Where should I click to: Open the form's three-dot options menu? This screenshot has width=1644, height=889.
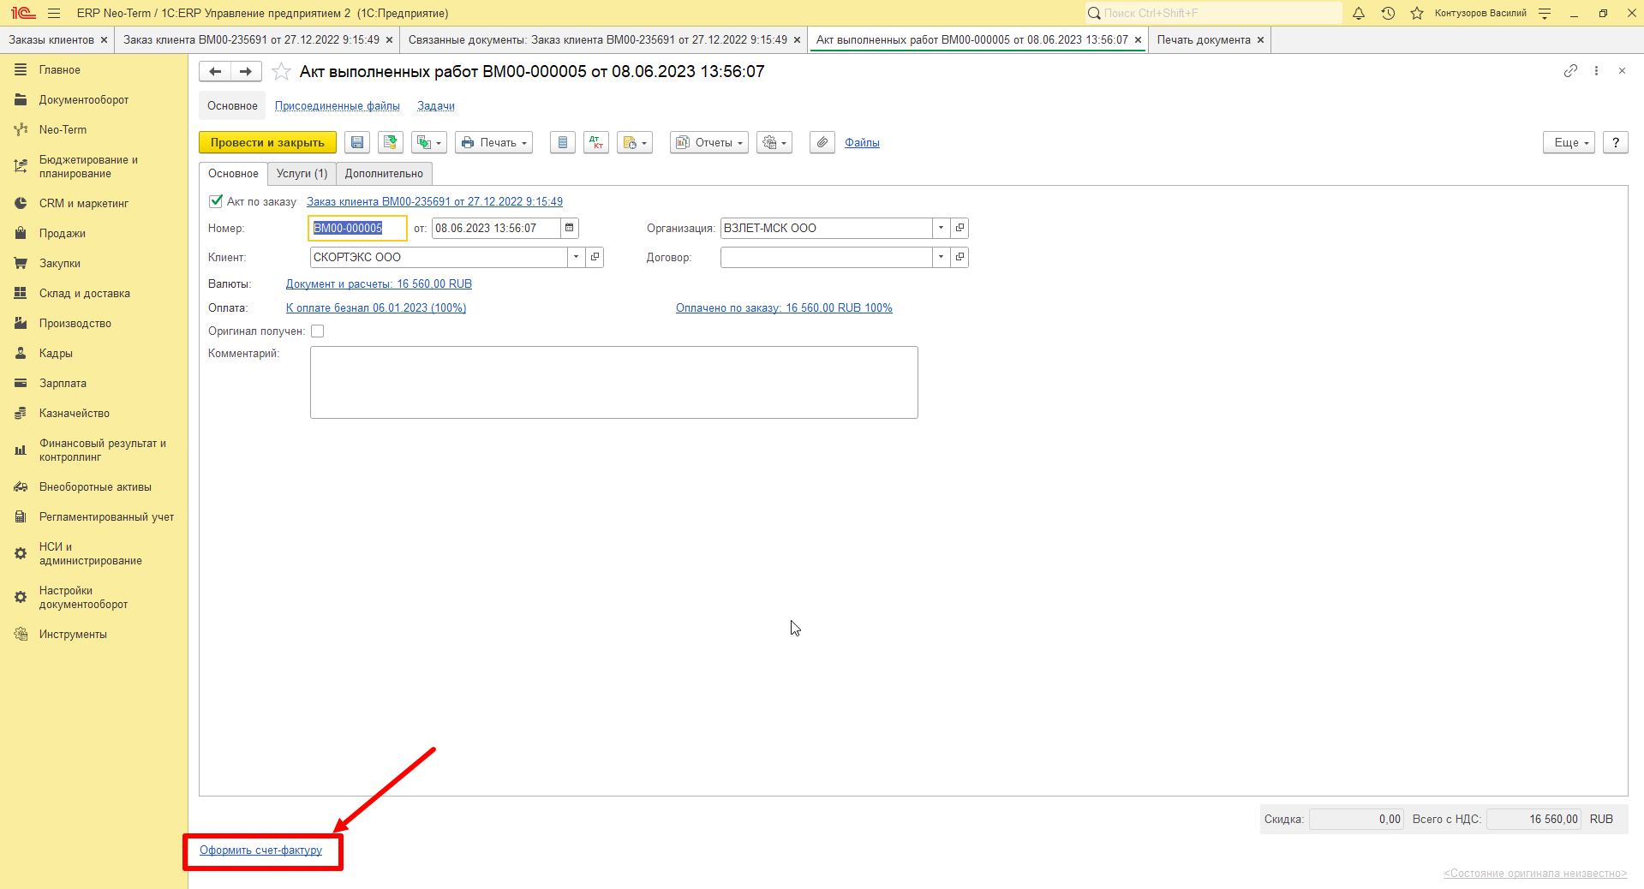tap(1596, 71)
